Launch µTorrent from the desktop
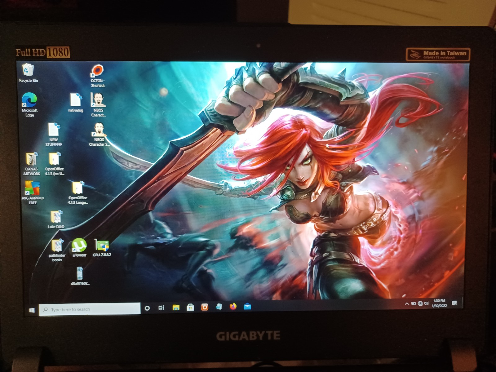 pyautogui.click(x=79, y=248)
